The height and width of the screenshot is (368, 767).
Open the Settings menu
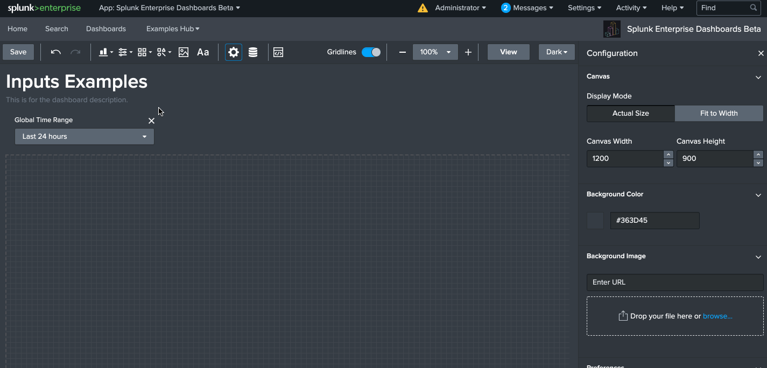coord(584,8)
